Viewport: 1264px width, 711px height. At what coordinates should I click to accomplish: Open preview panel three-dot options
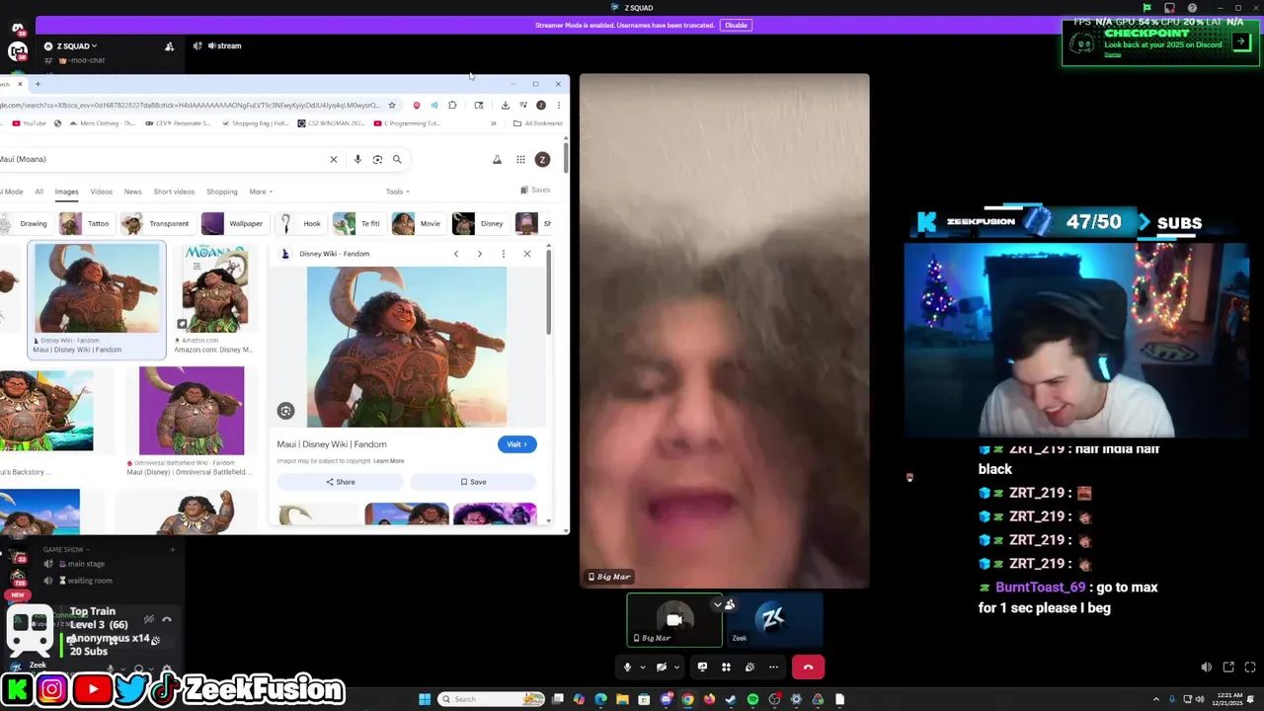coord(503,254)
